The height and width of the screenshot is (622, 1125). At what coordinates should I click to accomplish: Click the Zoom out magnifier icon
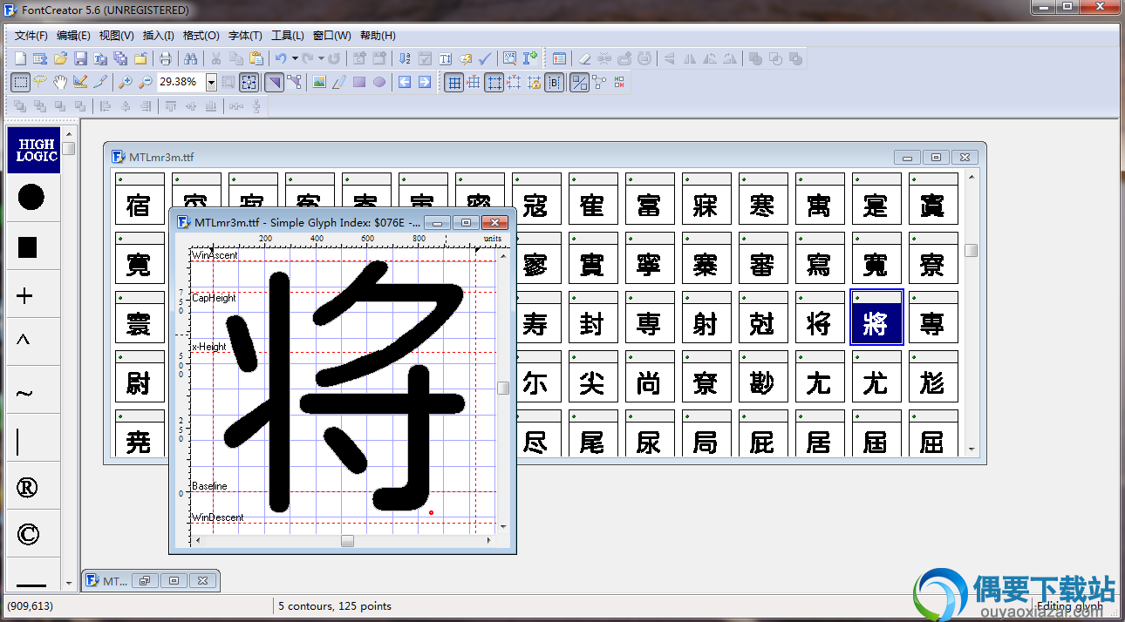click(x=146, y=82)
